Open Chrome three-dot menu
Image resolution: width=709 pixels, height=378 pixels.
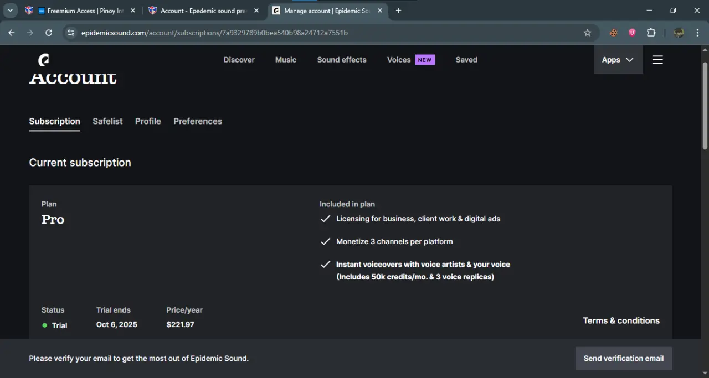(x=697, y=33)
